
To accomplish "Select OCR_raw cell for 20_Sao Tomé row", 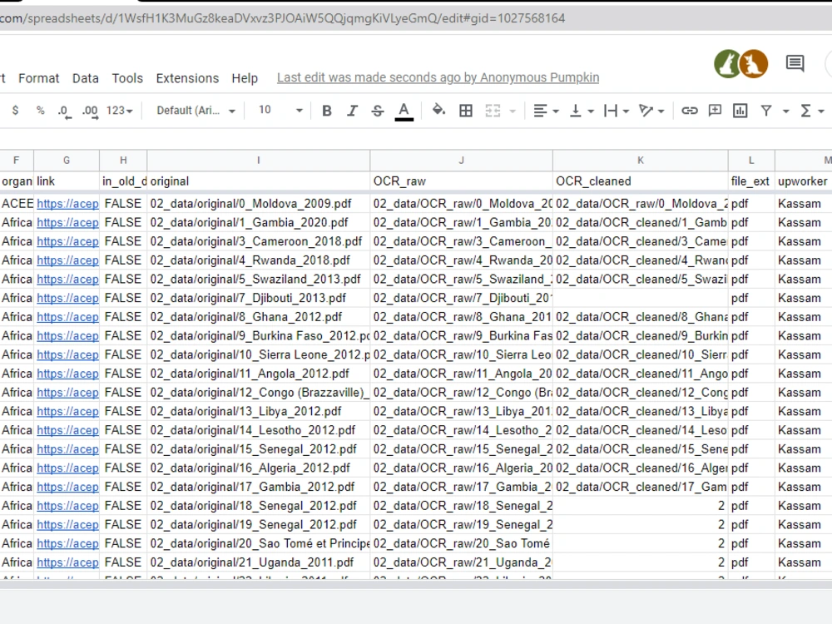I will [x=461, y=543].
